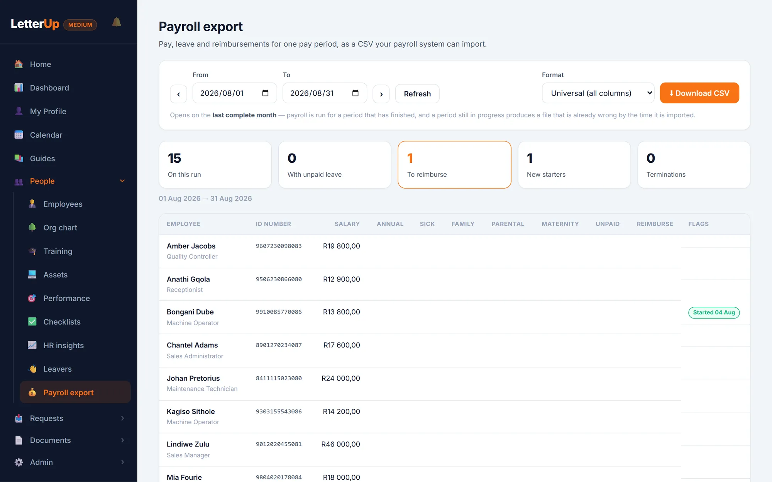Image resolution: width=772 pixels, height=482 pixels.
Task: Select employee Johan Pretorius
Action: pyautogui.click(x=193, y=378)
